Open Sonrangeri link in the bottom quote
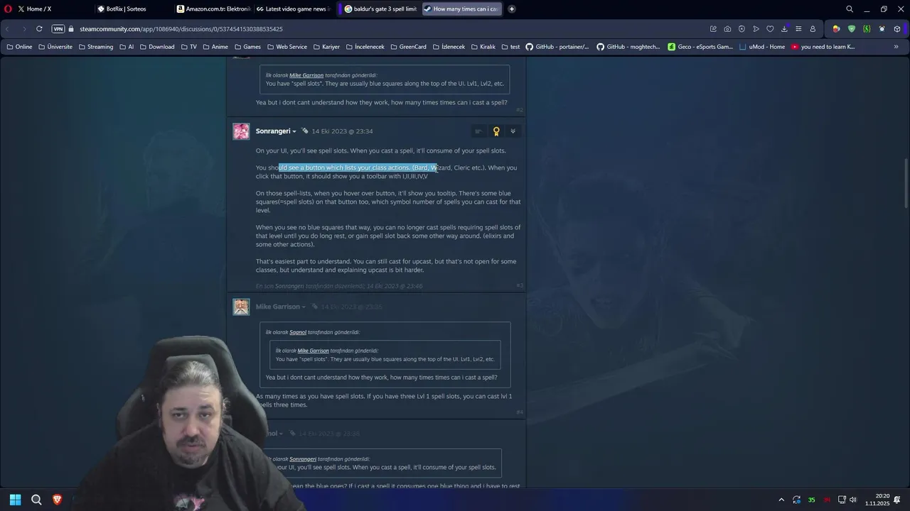The width and height of the screenshot is (910, 511). 303,459
